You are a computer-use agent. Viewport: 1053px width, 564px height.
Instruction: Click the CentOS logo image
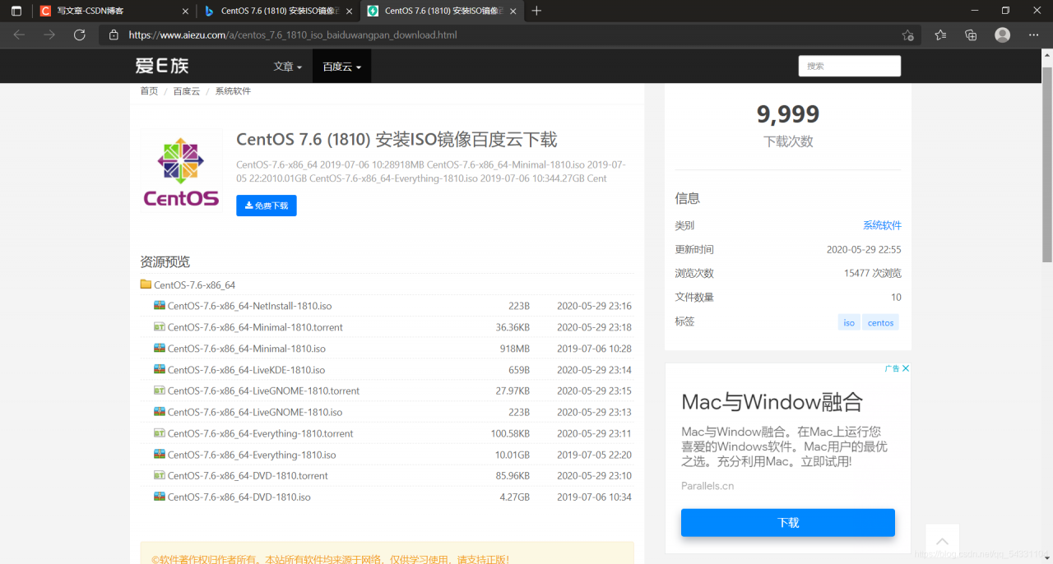(181, 171)
